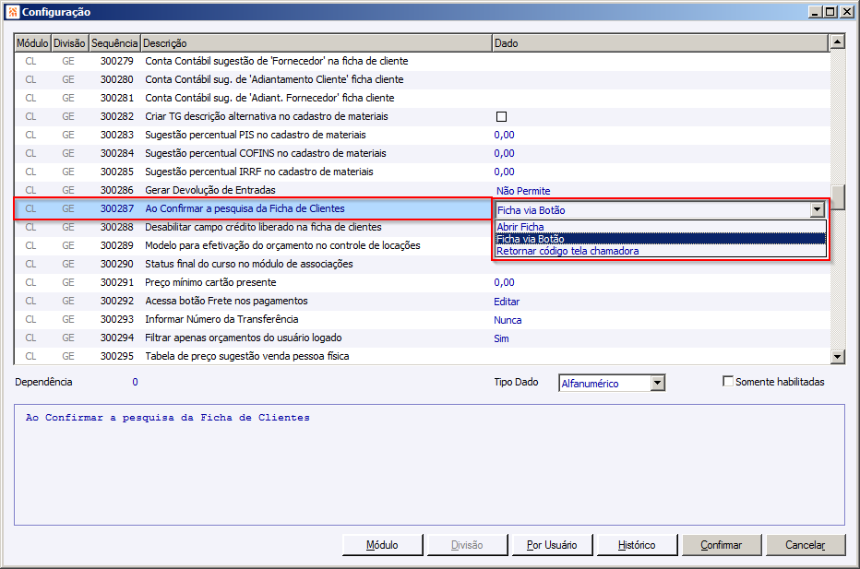The width and height of the screenshot is (860, 569).
Task: Click the Sequência column header
Action: click(x=114, y=43)
